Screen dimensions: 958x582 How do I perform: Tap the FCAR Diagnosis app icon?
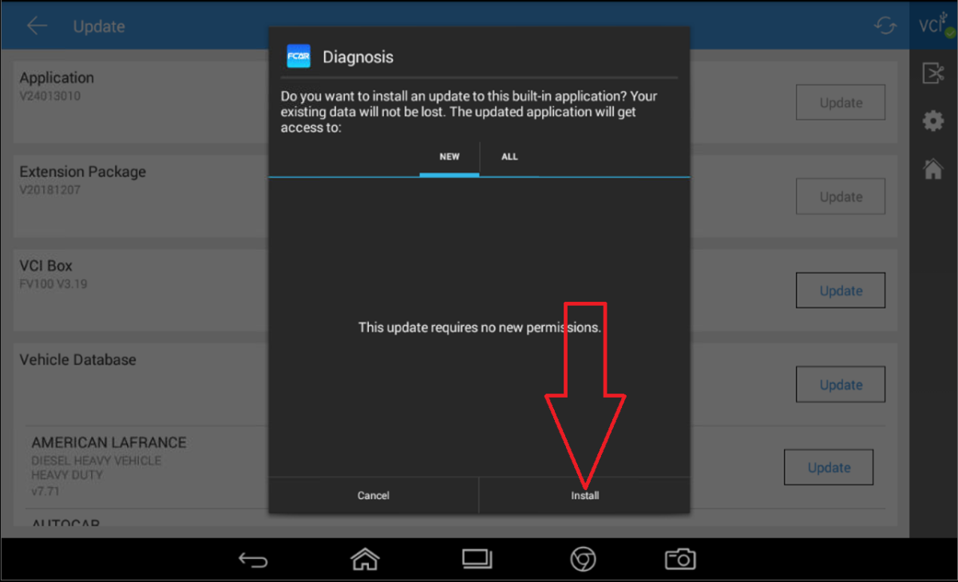[x=299, y=57]
